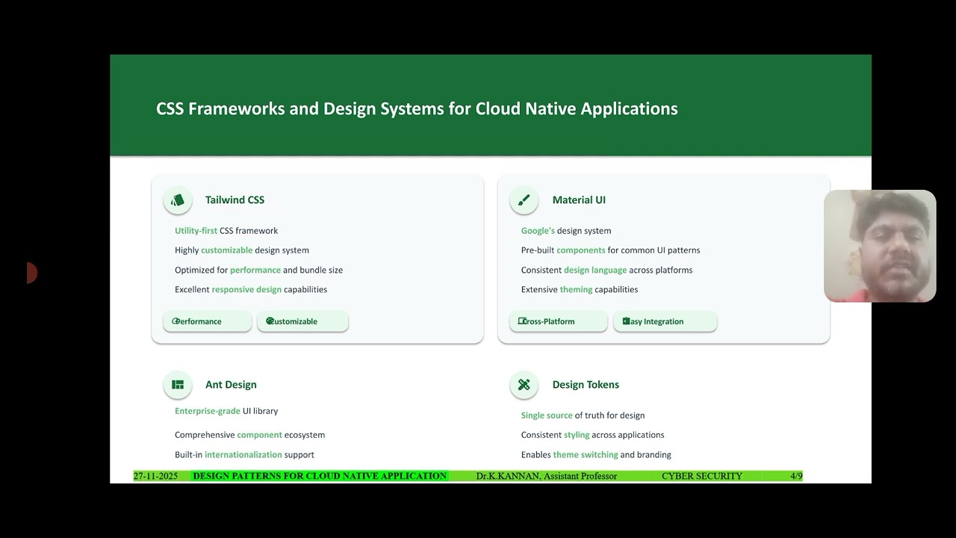Click the Customizable tag
The width and height of the screenshot is (956, 538).
pyautogui.click(x=302, y=321)
